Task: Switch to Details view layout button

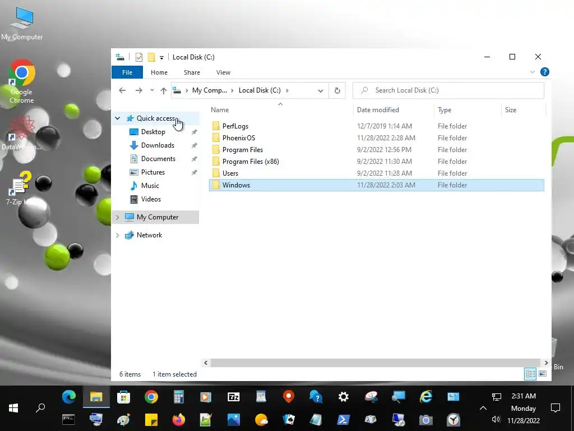Action: point(530,374)
